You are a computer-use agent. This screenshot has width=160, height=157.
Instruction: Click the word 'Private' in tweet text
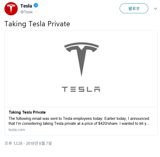[59, 24]
